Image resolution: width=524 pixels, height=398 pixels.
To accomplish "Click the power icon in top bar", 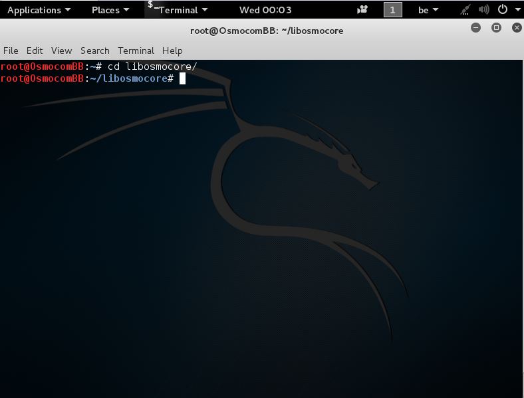I will coord(502,9).
